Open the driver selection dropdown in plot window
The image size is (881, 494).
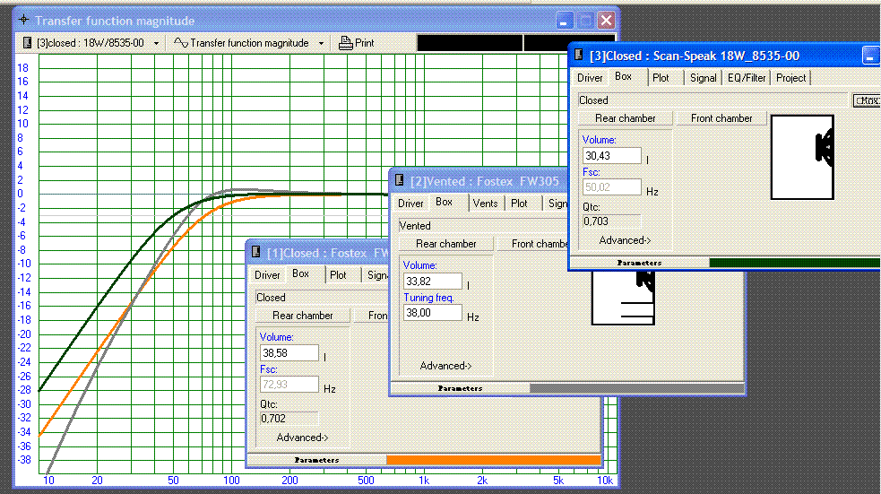point(156,43)
